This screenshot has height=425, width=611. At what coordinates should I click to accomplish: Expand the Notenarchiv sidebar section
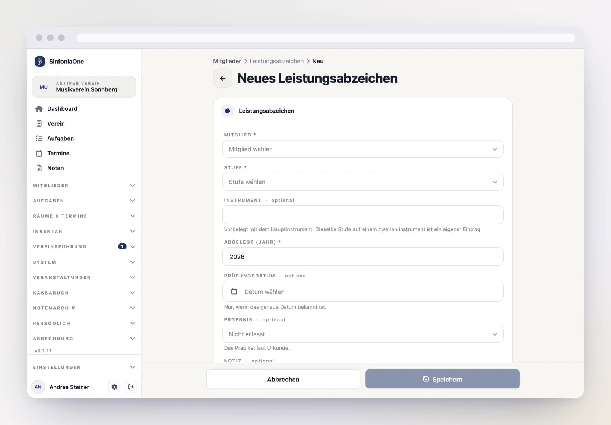pyautogui.click(x=84, y=308)
